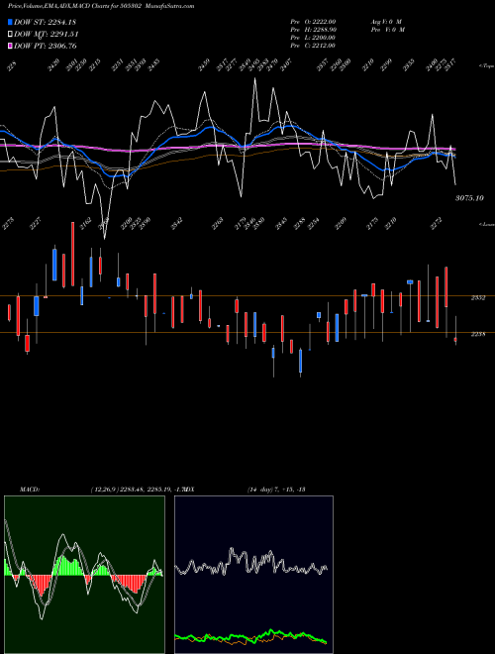Click the magenta DOW PT legend swatch
495x654 pixels.
point(10,46)
